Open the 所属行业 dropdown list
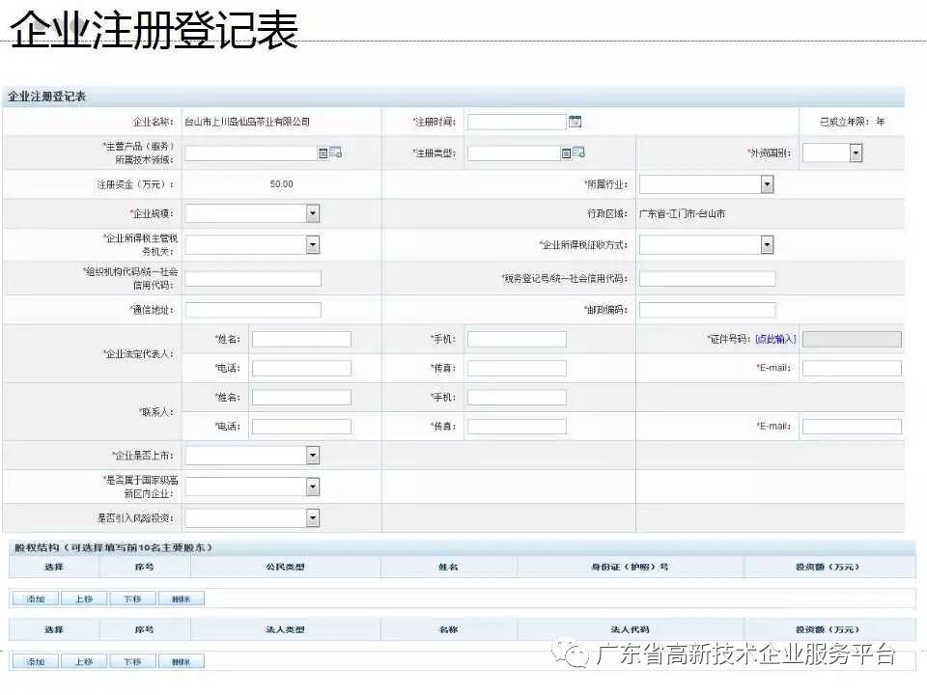Image resolution: width=927 pixels, height=695 pixels. pyautogui.click(x=767, y=184)
